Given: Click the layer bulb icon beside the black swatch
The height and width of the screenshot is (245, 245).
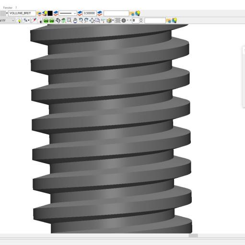Looking at the screenshot, I should tap(45, 13).
